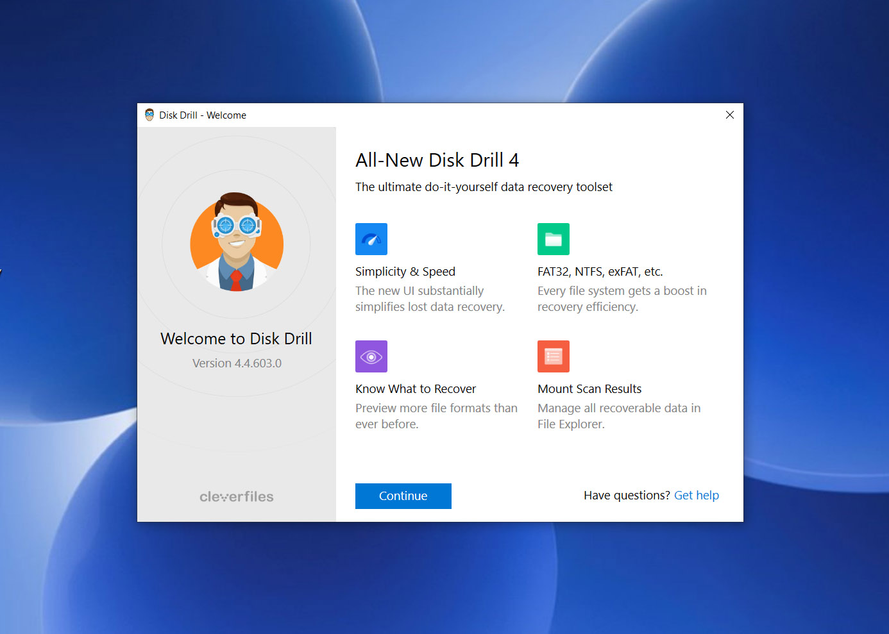Click the All-New Disk Drill 4 title
The height and width of the screenshot is (634, 889).
tap(437, 160)
